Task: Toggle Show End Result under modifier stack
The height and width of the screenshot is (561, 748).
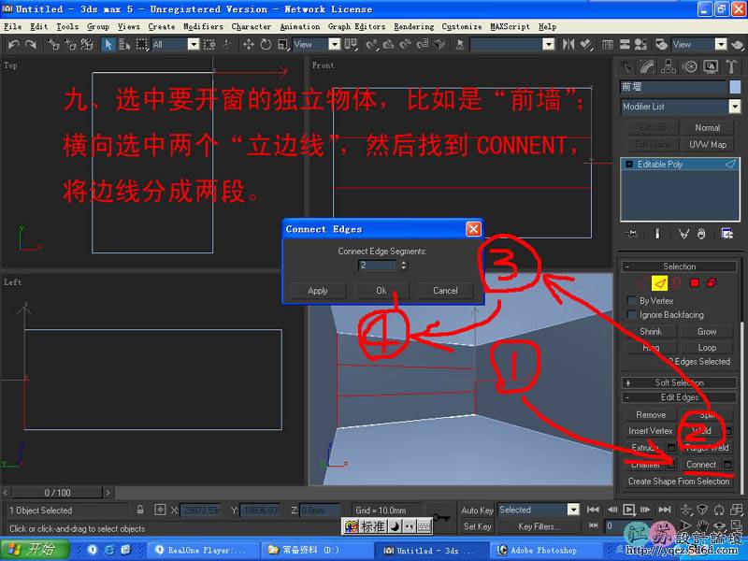Action: 657,234
